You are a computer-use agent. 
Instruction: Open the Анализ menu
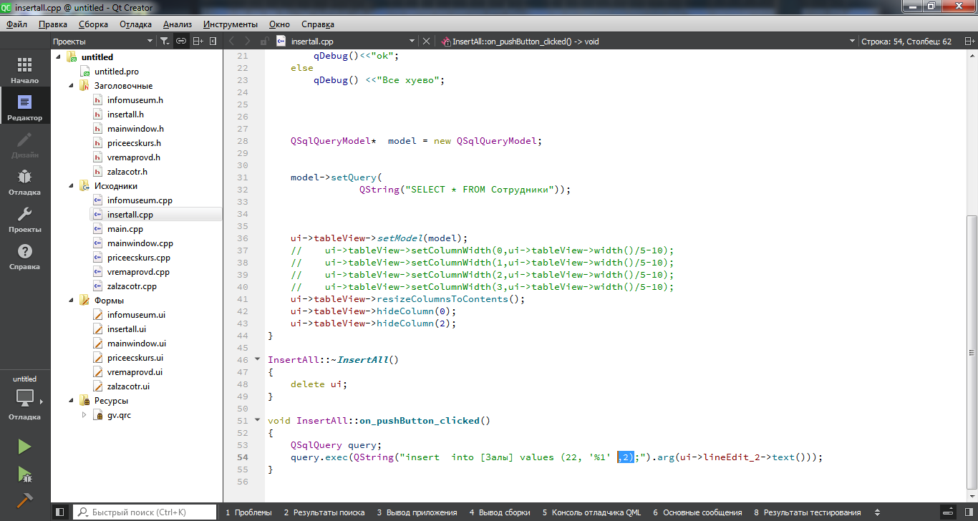pos(177,24)
